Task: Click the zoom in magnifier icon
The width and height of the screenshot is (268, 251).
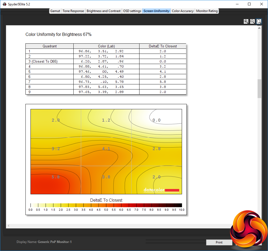Action: coord(246,21)
